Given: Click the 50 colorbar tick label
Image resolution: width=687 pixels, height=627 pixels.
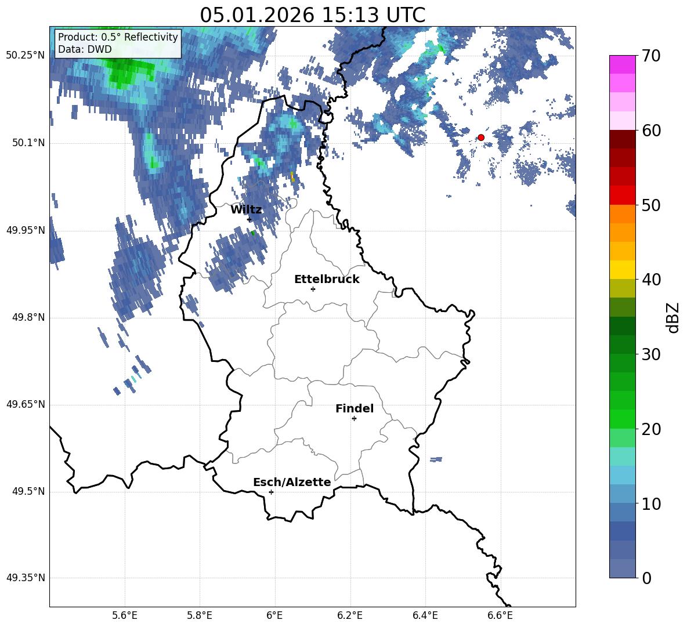Looking at the screenshot, I should tap(651, 205).
